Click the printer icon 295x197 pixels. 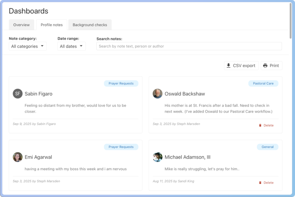265,65
